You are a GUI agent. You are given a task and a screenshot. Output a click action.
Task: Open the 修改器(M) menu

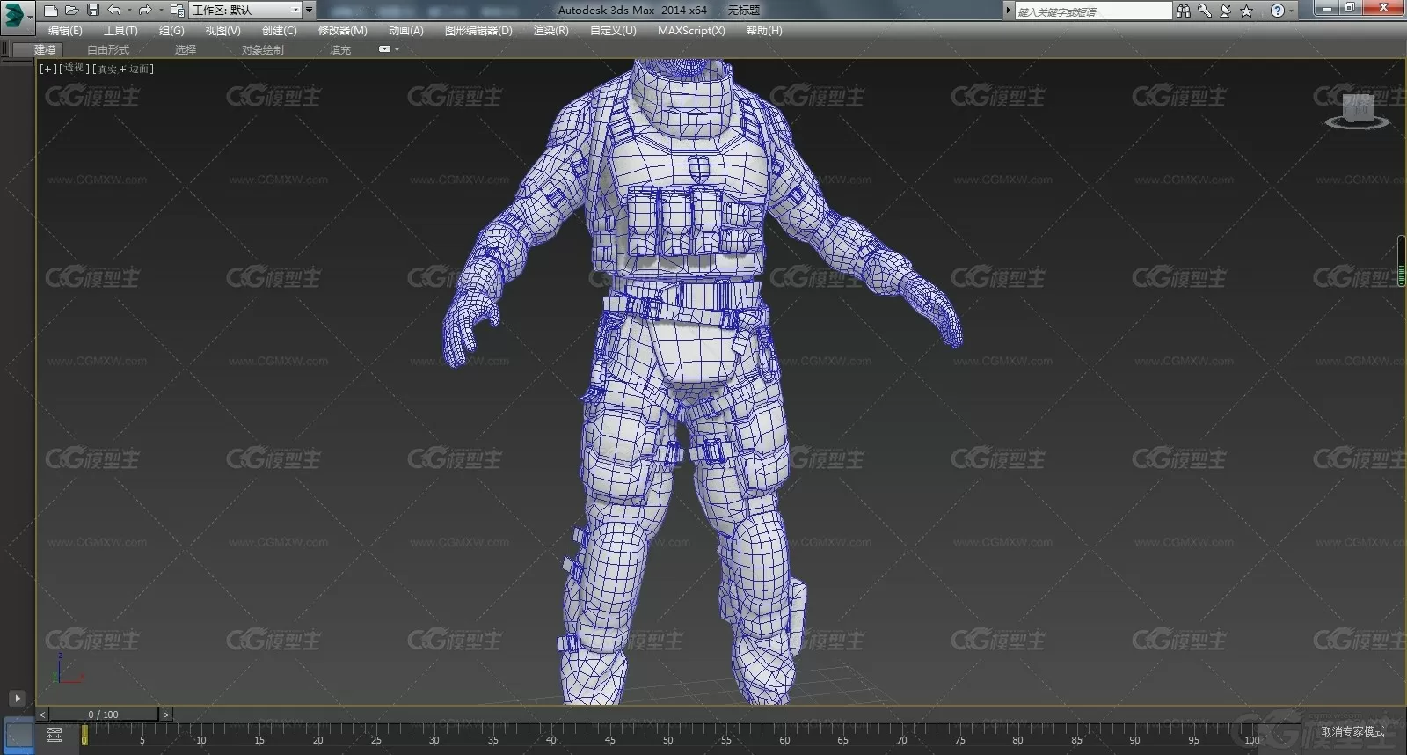pos(342,30)
